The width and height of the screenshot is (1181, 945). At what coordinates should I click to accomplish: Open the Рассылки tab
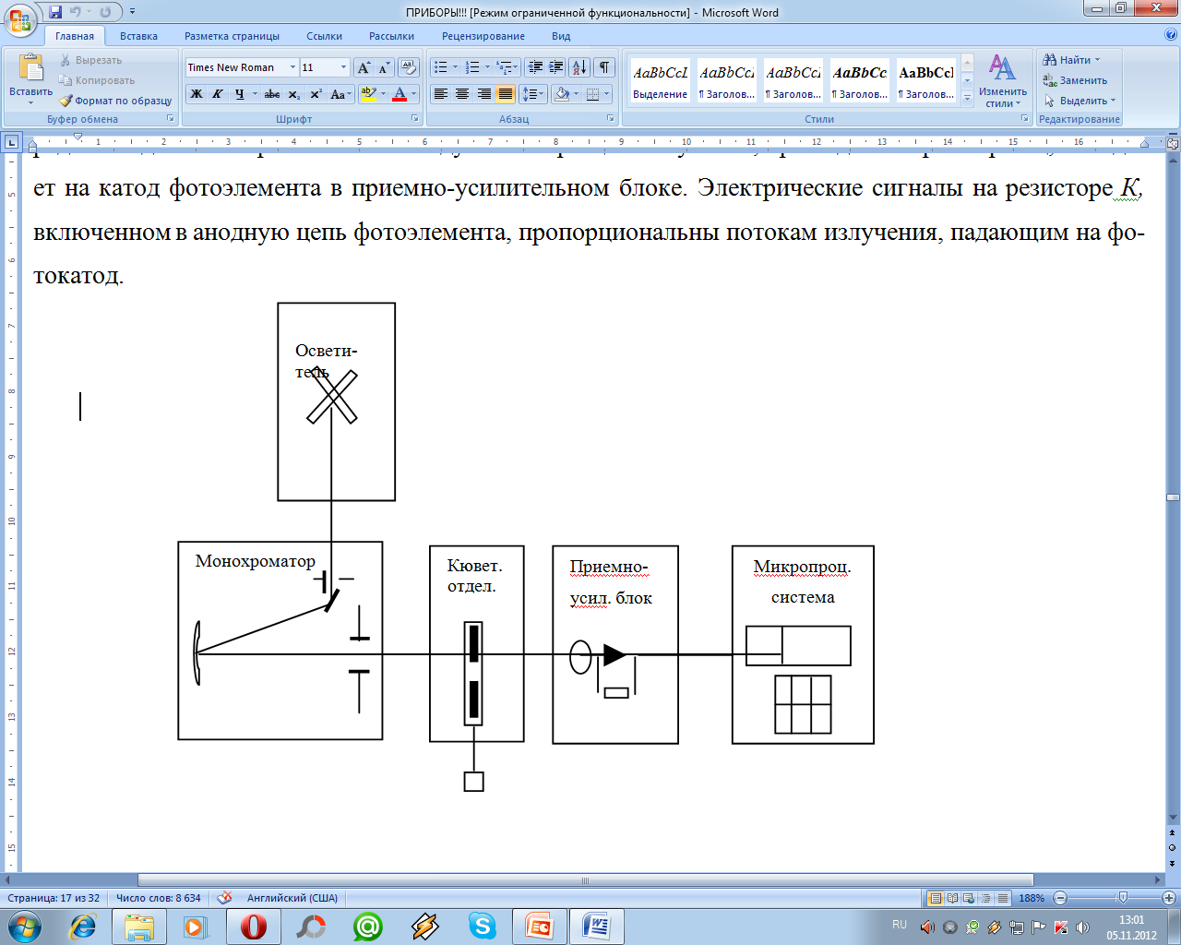pos(391,36)
